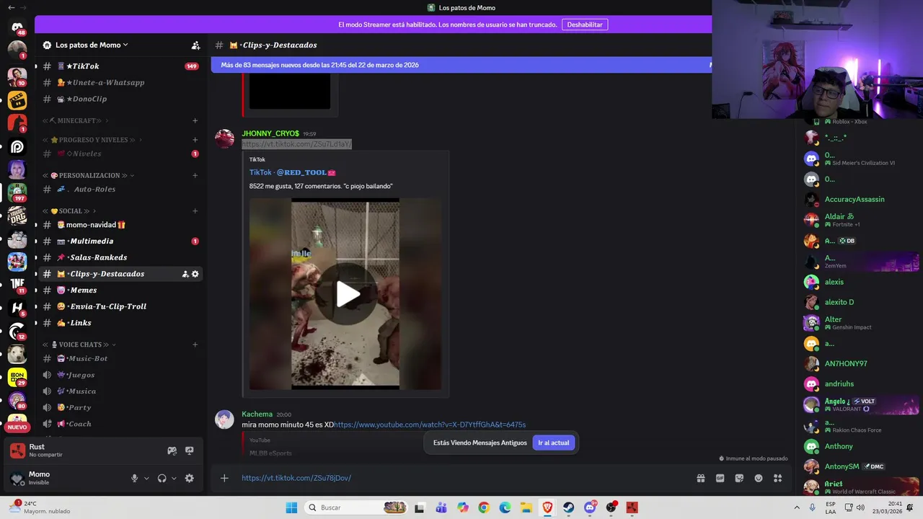Collapse the PERSONALIZACION category
The height and width of the screenshot is (519, 923).
[89, 175]
